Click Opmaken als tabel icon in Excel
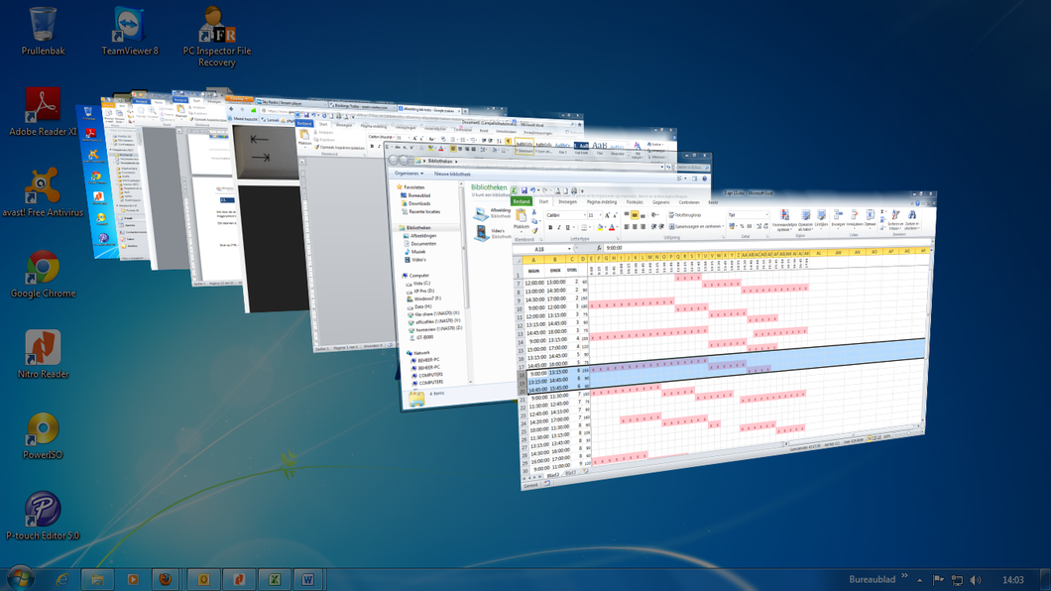The image size is (1051, 591). [806, 215]
